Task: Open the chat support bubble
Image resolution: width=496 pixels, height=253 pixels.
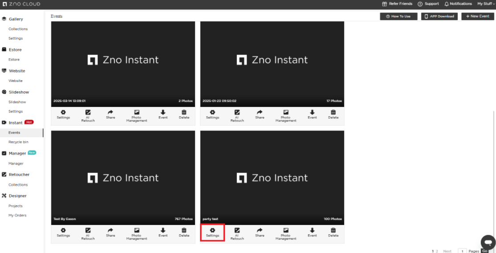Action: click(x=488, y=242)
